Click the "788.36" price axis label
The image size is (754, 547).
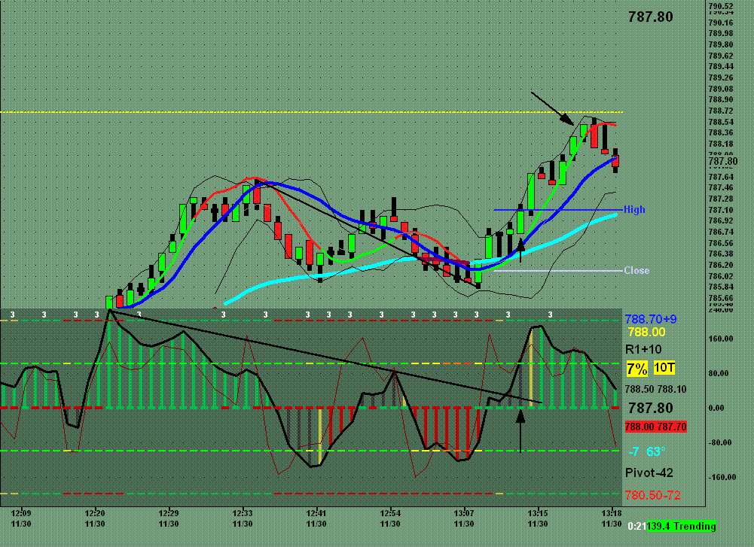click(721, 132)
